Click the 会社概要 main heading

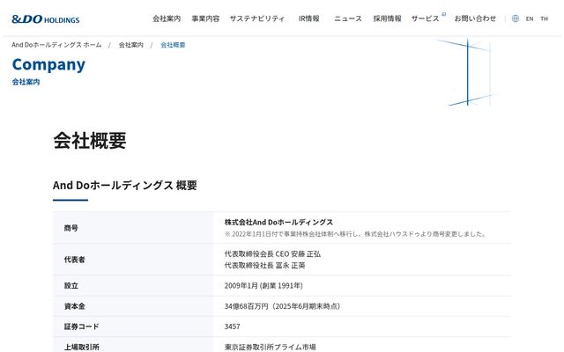point(90,140)
